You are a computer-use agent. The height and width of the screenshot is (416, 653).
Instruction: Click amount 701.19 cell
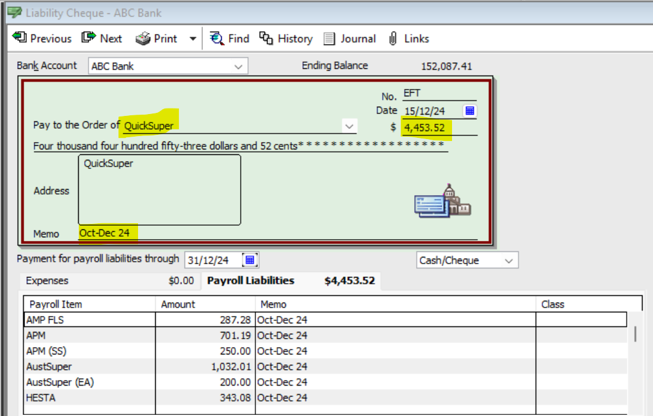click(205, 335)
